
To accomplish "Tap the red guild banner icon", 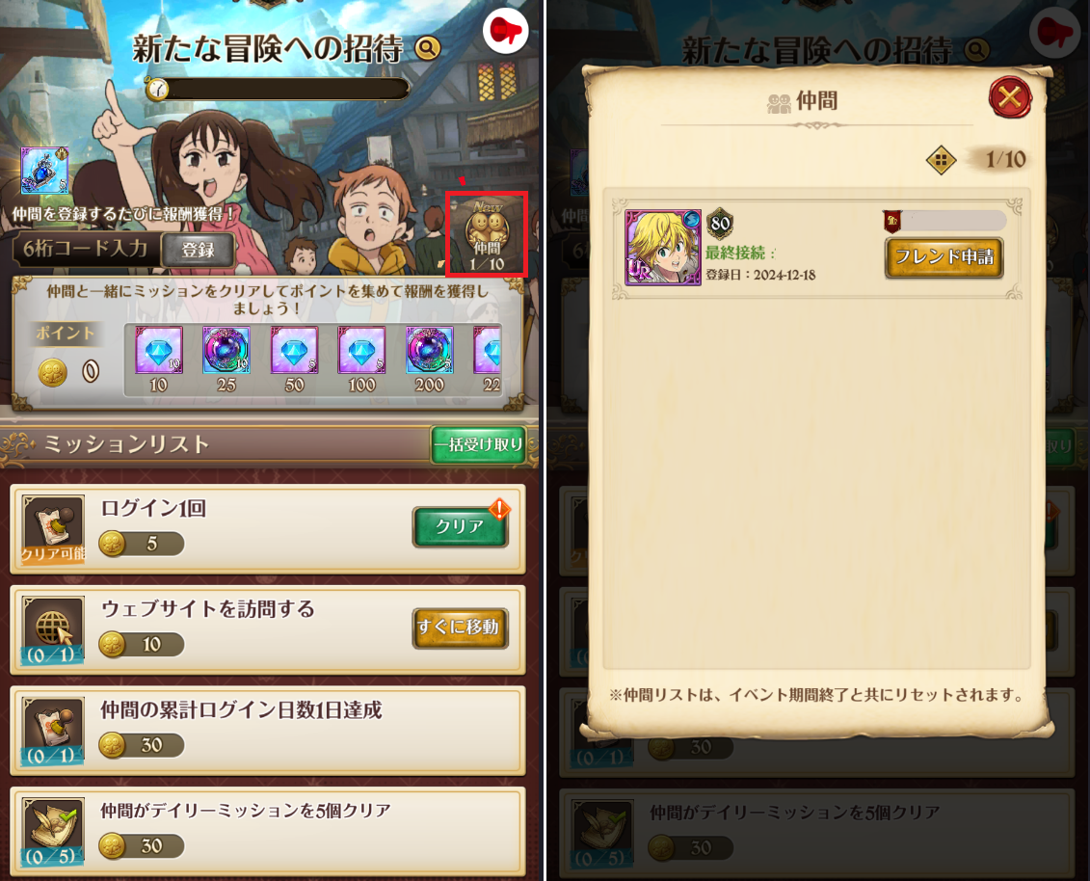I will coord(892,221).
